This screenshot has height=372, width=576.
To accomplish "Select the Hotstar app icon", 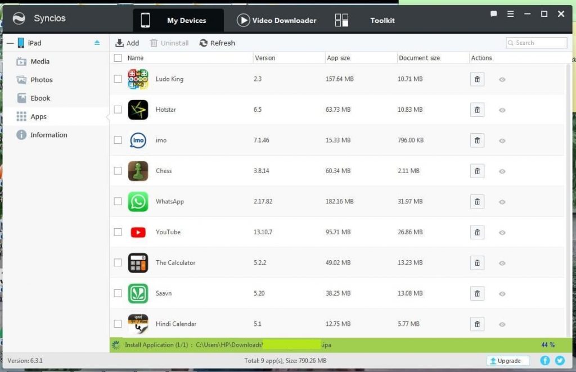I will (138, 110).
